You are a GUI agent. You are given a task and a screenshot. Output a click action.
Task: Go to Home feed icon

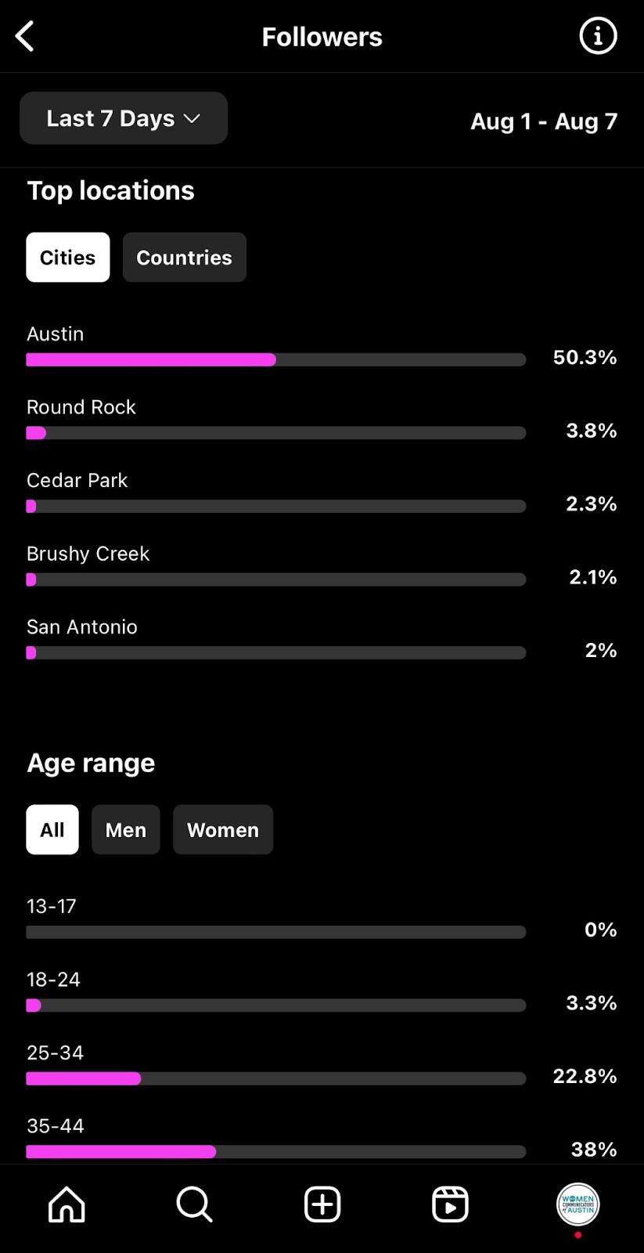67,1204
